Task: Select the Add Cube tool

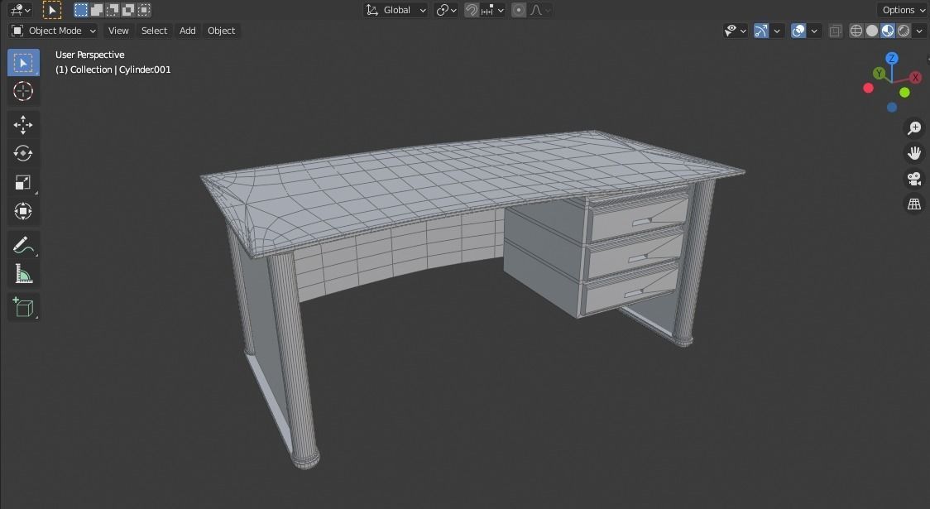Action: pyautogui.click(x=23, y=306)
